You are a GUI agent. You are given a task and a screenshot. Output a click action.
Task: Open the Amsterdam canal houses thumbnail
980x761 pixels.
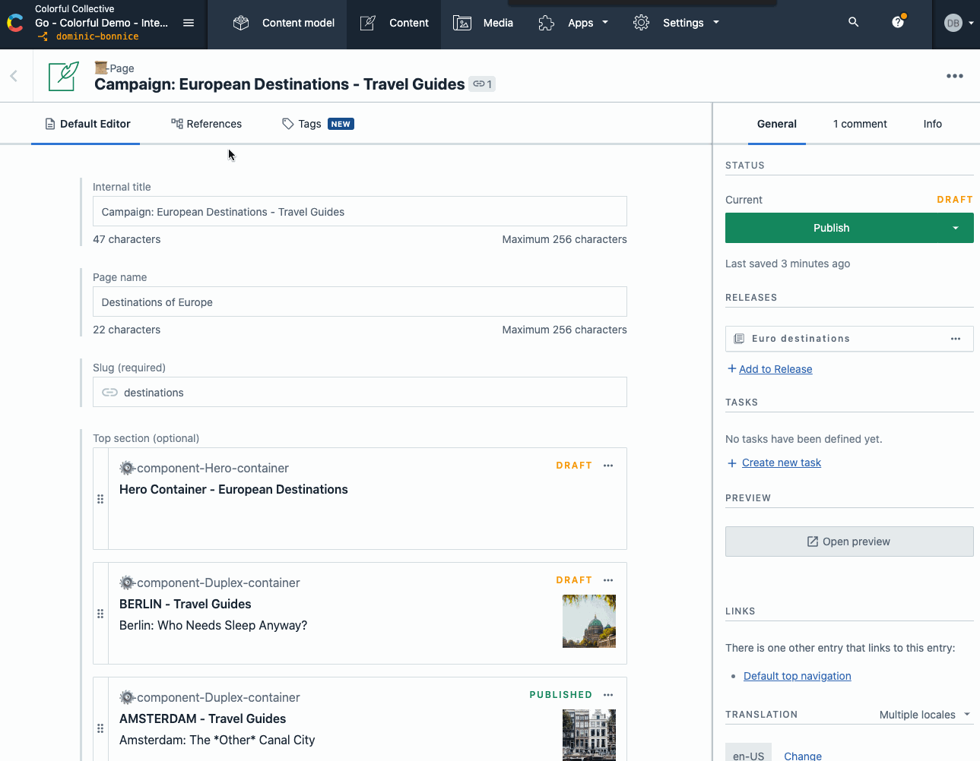tap(589, 735)
